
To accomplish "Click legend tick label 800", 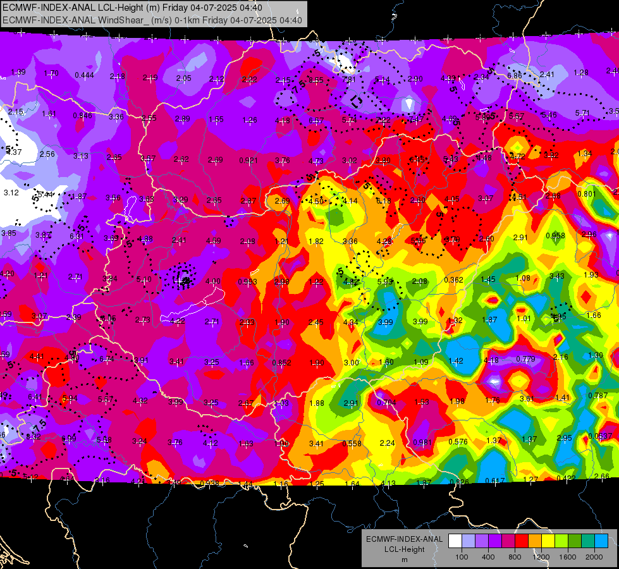I will point(515,557).
